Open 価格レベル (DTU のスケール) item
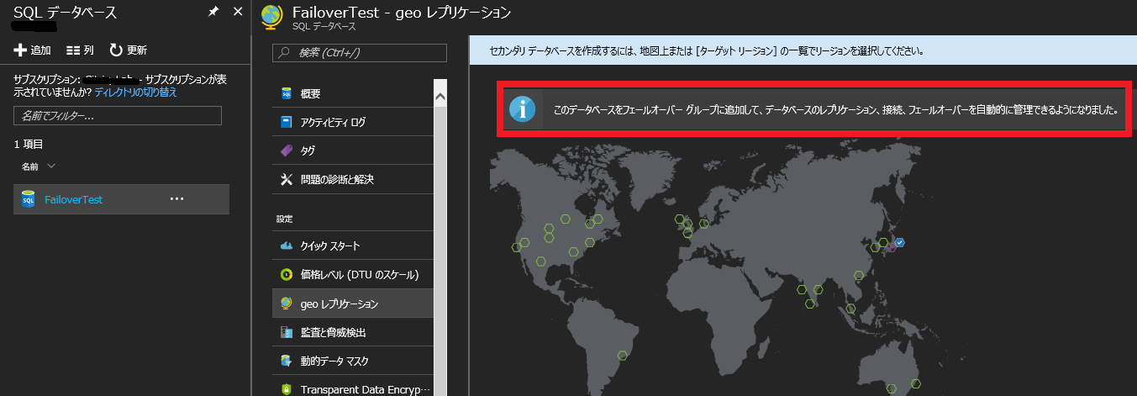The image size is (1137, 396). 353,274
